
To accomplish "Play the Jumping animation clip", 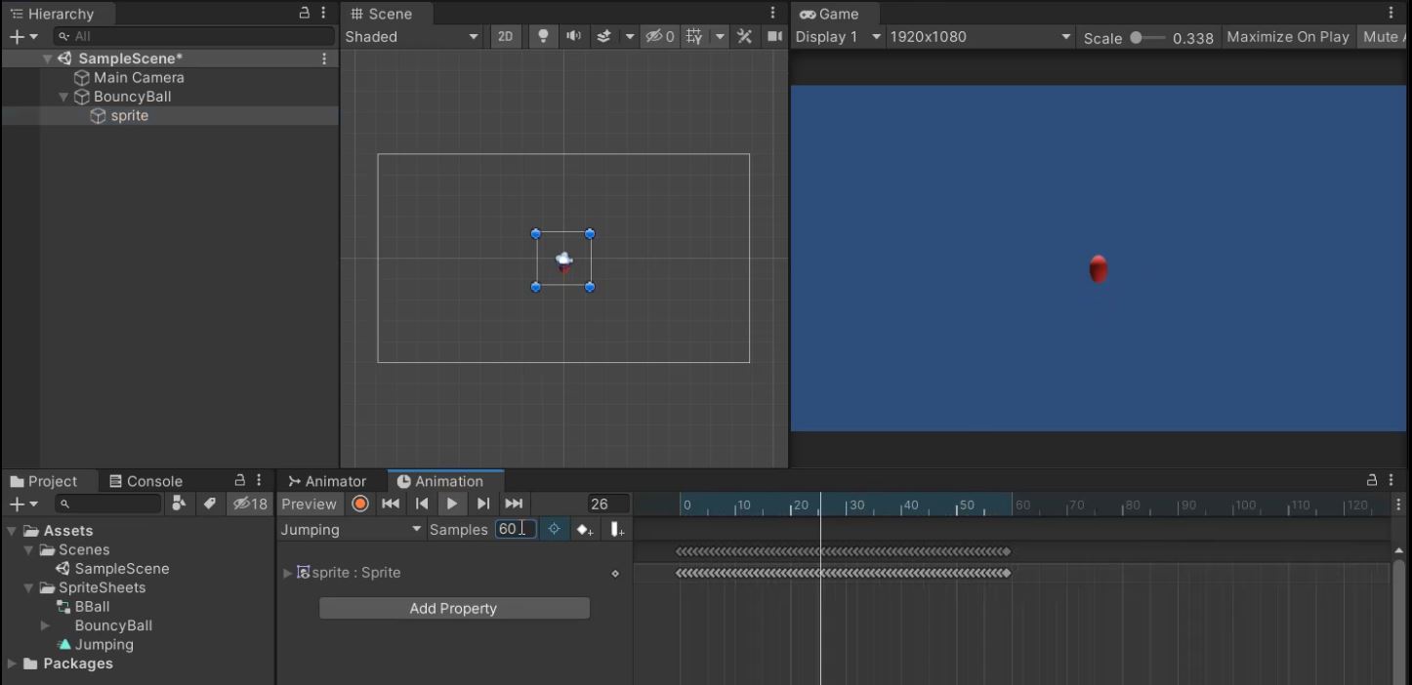I will pos(451,504).
